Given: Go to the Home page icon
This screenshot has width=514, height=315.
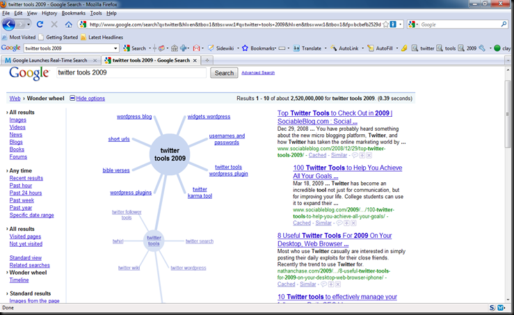Looking at the screenshot, I should point(69,24).
